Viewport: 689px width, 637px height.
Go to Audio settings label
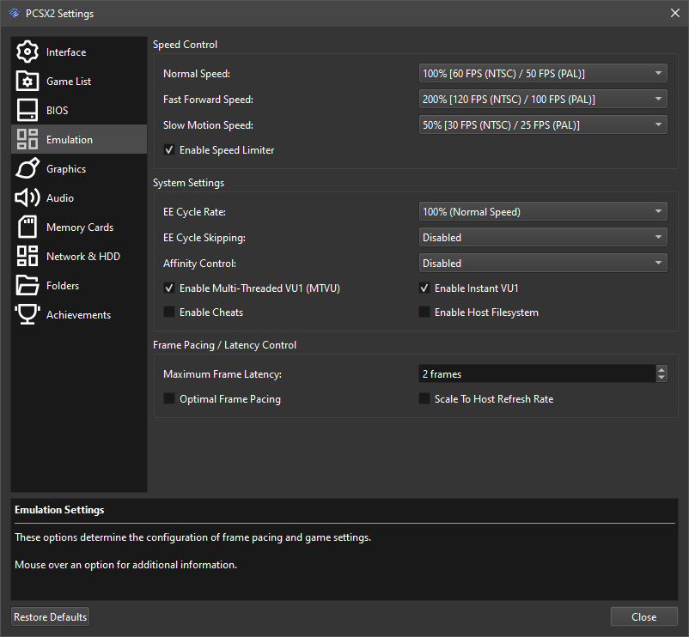60,198
